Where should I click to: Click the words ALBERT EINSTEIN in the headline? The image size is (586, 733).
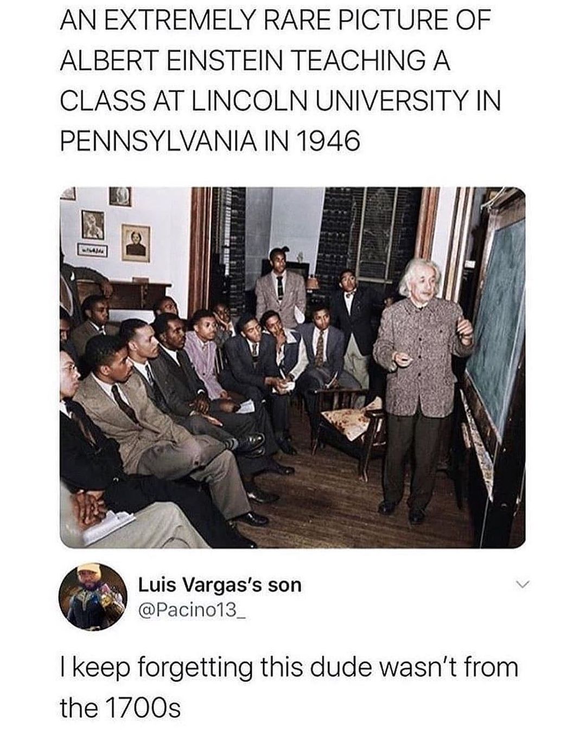coord(171,60)
